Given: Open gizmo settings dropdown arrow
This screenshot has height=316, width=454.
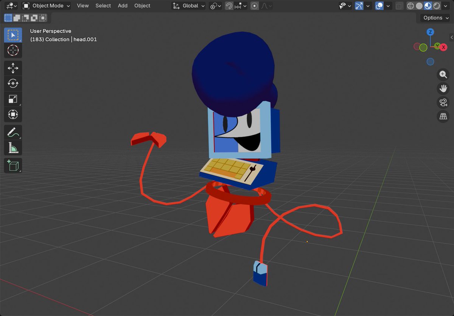Looking at the screenshot, I should pos(368,6).
